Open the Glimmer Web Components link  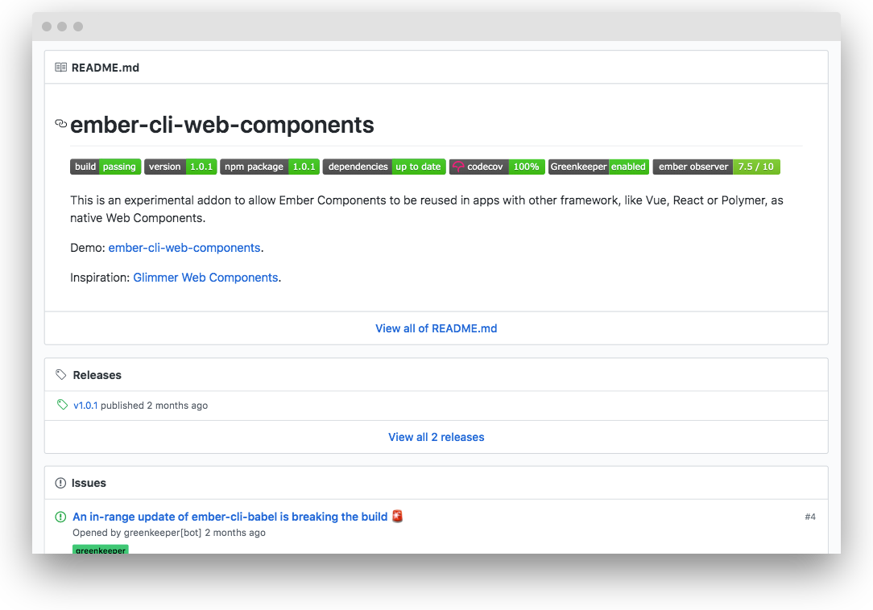pyautogui.click(x=205, y=277)
